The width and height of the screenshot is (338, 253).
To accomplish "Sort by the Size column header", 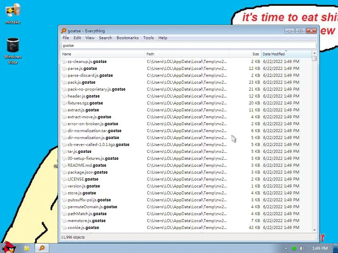I will (245, 54).
